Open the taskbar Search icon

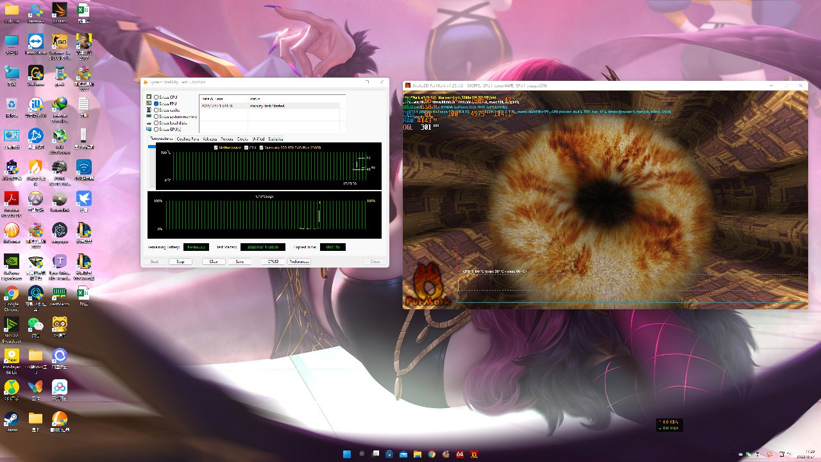click(x=361, y=454)
